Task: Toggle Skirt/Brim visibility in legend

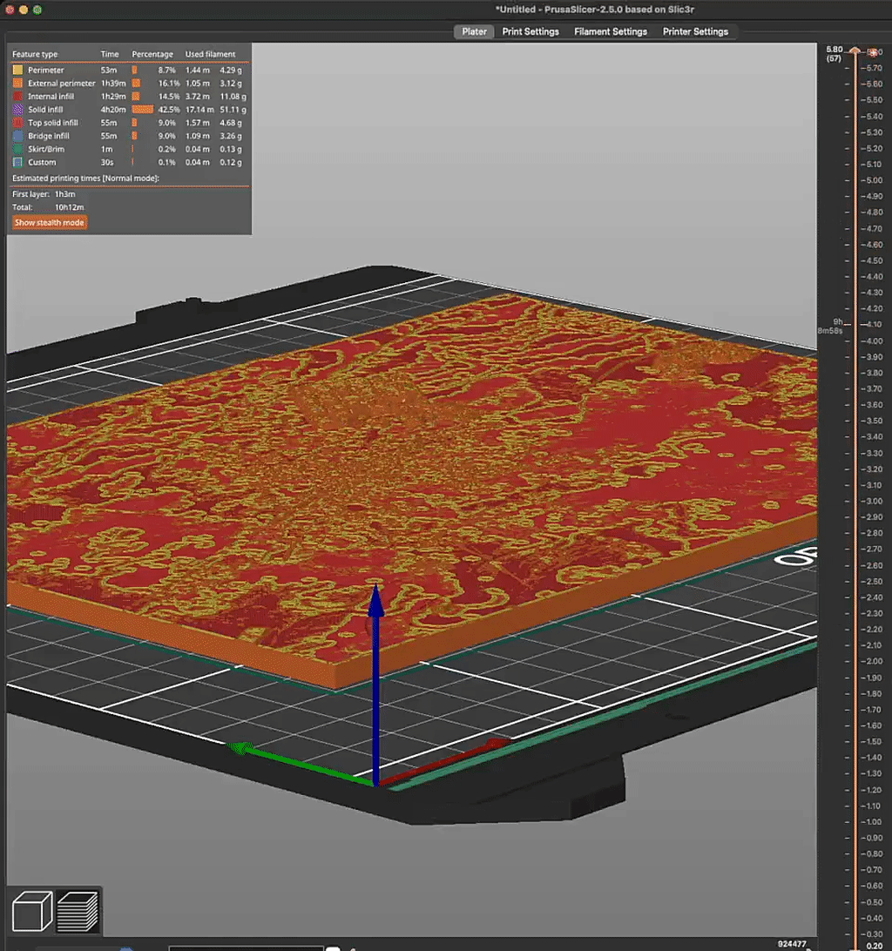Action: coord(17,149)
